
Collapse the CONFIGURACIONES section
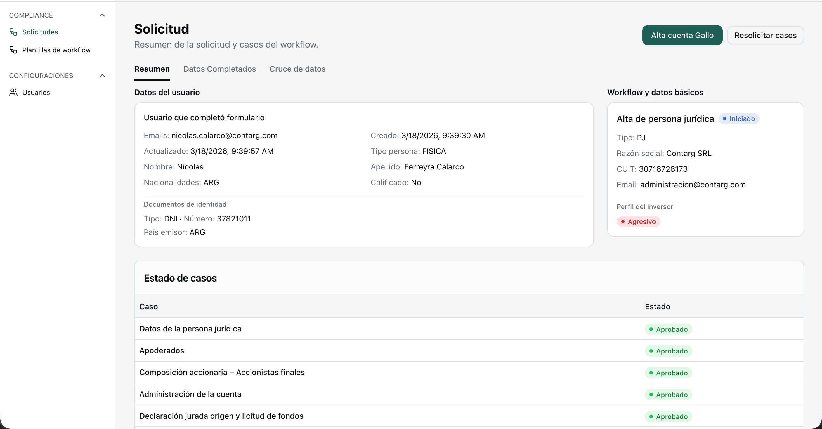[x=102, y=75]
